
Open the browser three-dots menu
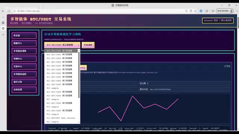[x=237, y=11]
